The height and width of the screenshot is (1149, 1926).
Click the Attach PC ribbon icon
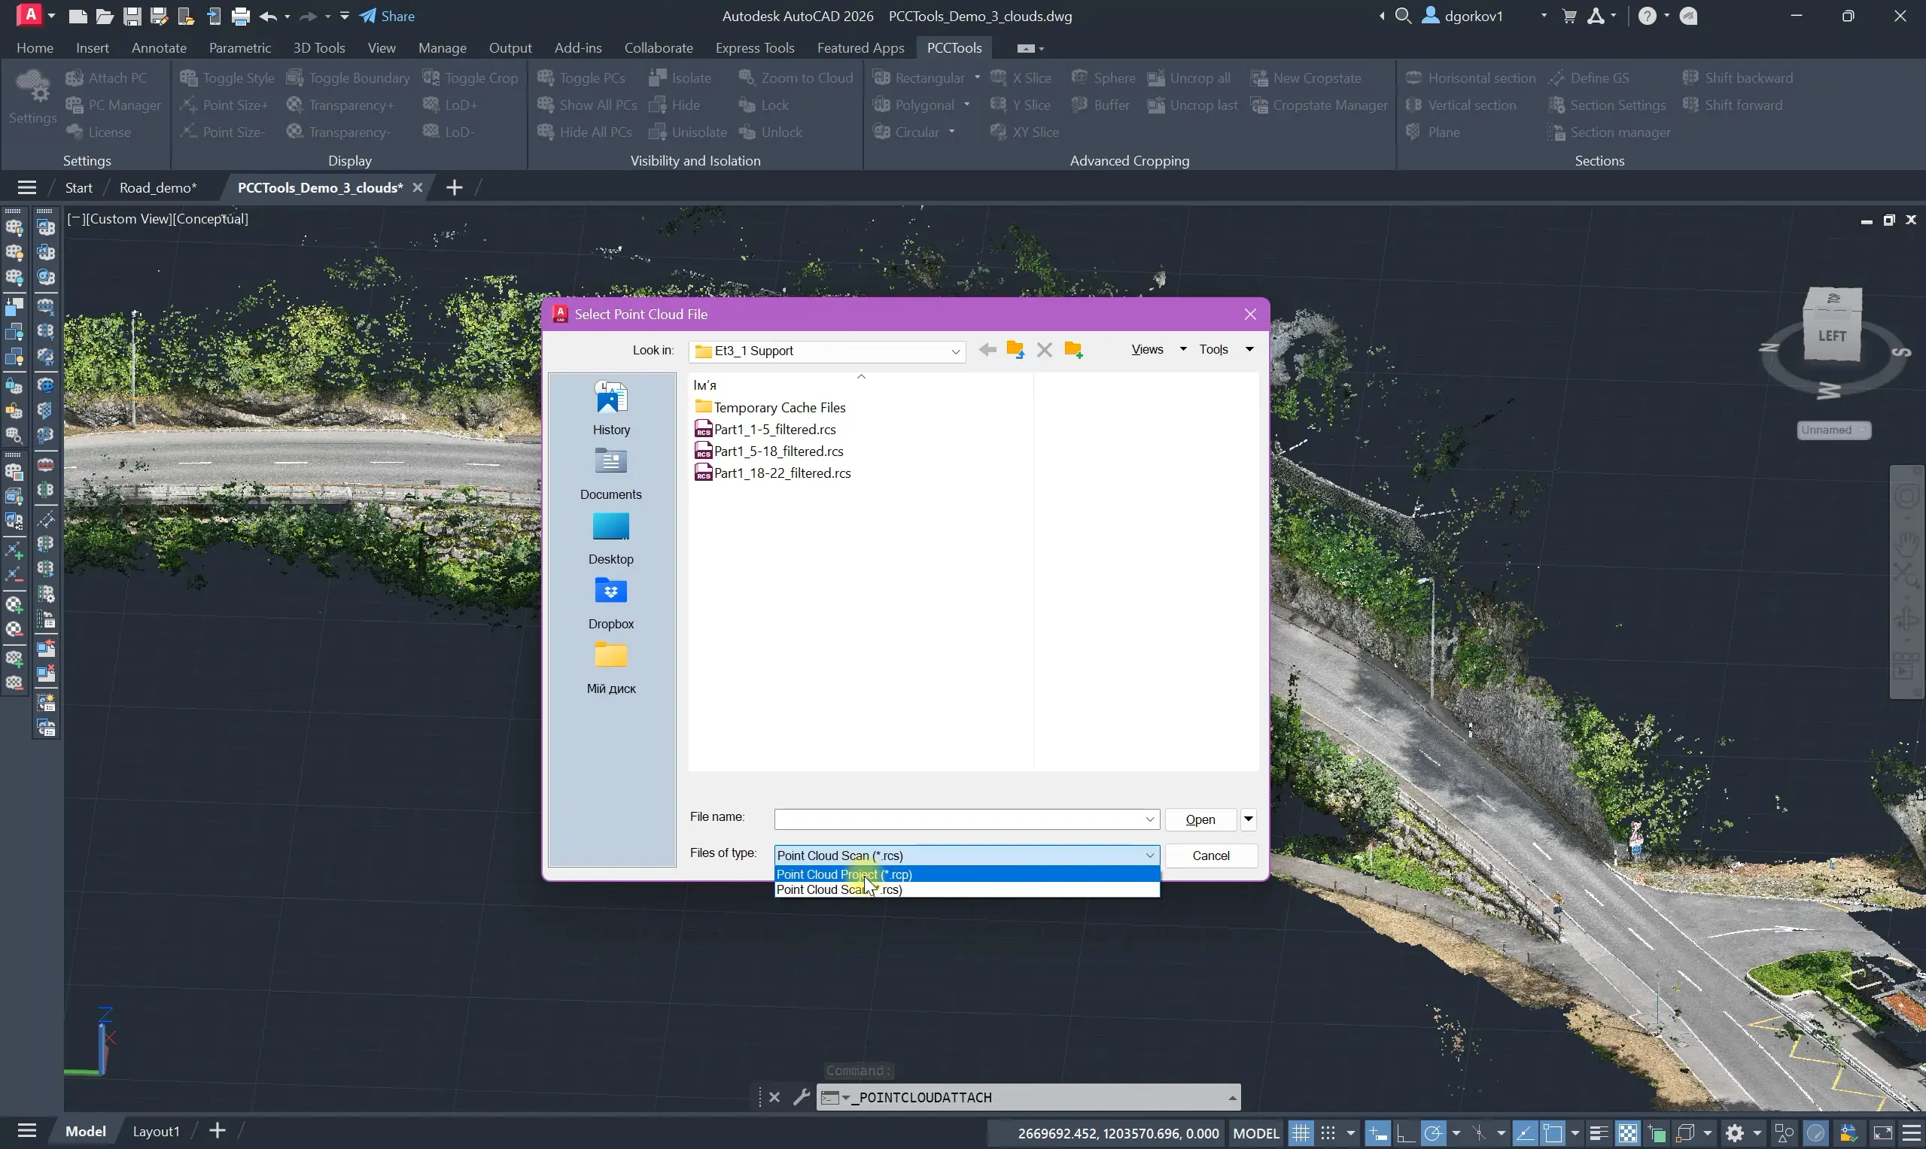pyautogui.click(x=75, y=78)
